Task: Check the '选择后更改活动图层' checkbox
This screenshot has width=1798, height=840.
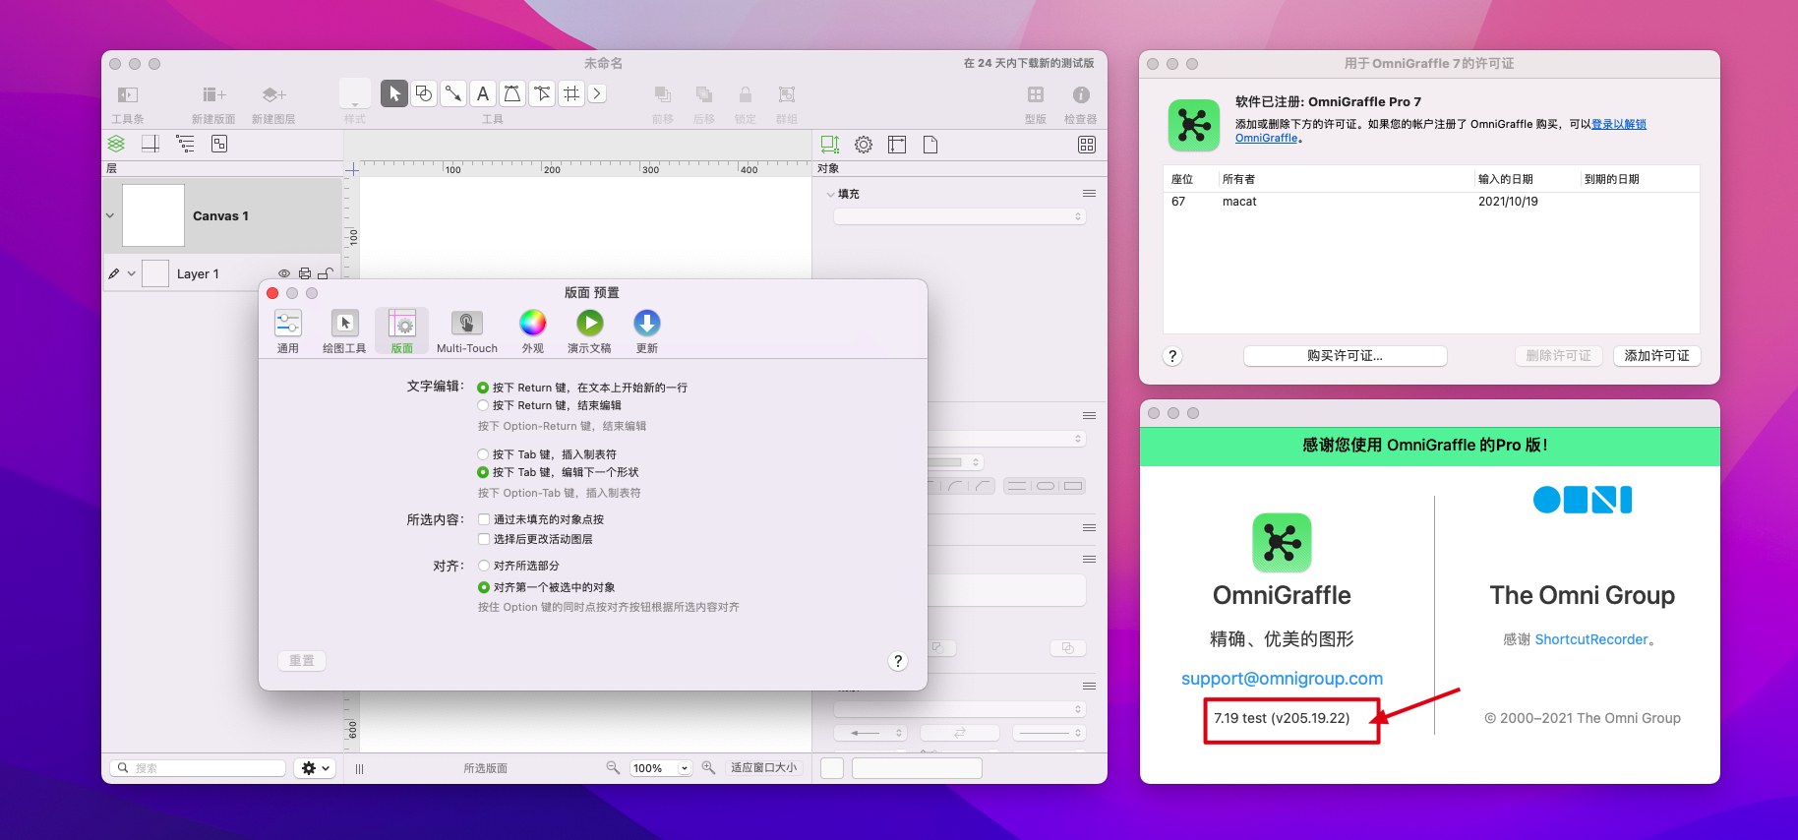Action: [x=484, y=539]
